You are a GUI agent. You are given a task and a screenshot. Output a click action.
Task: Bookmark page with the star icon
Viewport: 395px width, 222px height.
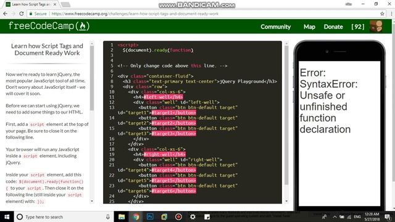382,14
